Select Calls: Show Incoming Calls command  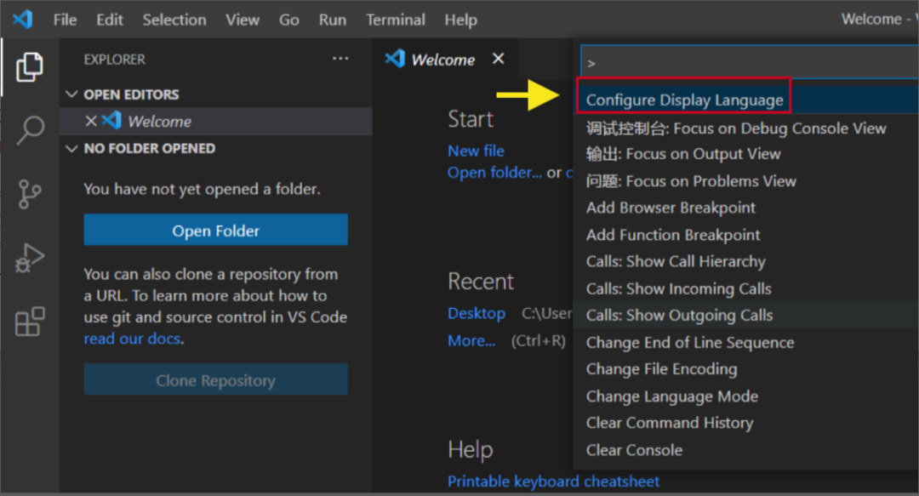[x=745, y=288]
